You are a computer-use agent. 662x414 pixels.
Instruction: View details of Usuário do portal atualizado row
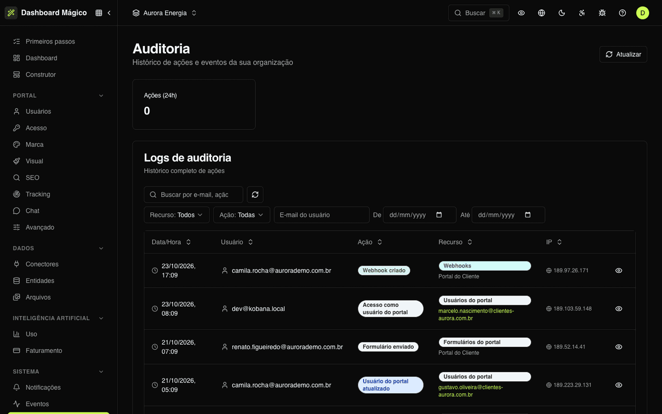(x=619, y=385)
